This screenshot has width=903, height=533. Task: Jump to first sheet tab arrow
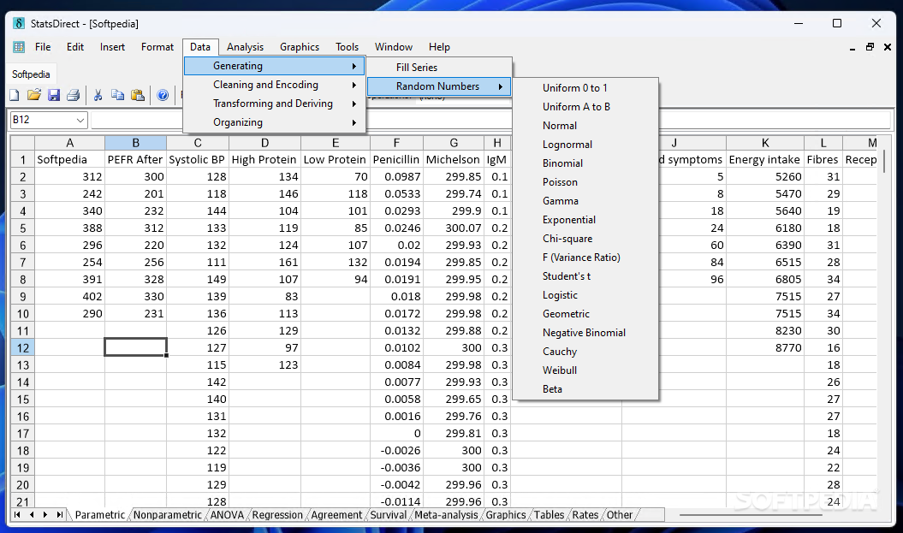[17, 514]
